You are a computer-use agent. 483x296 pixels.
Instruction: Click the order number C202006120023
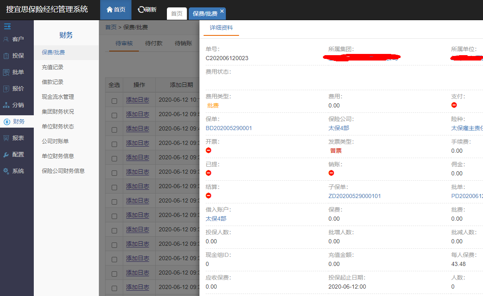point(227,58)
